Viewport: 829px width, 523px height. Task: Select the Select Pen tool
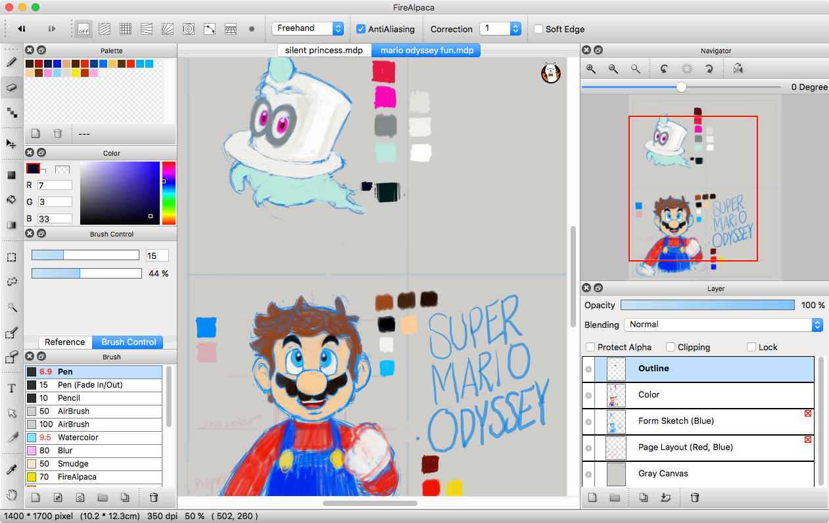pyautogui.click(x=11, y=333)
